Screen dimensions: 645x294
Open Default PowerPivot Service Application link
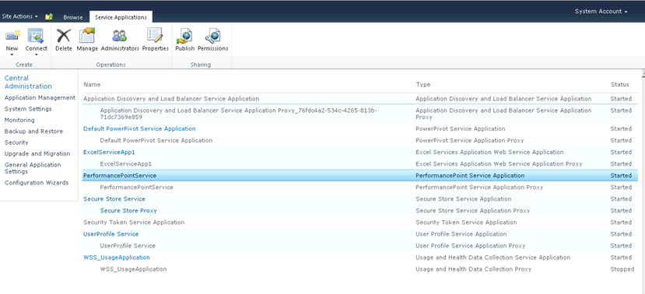coord(139,128)
